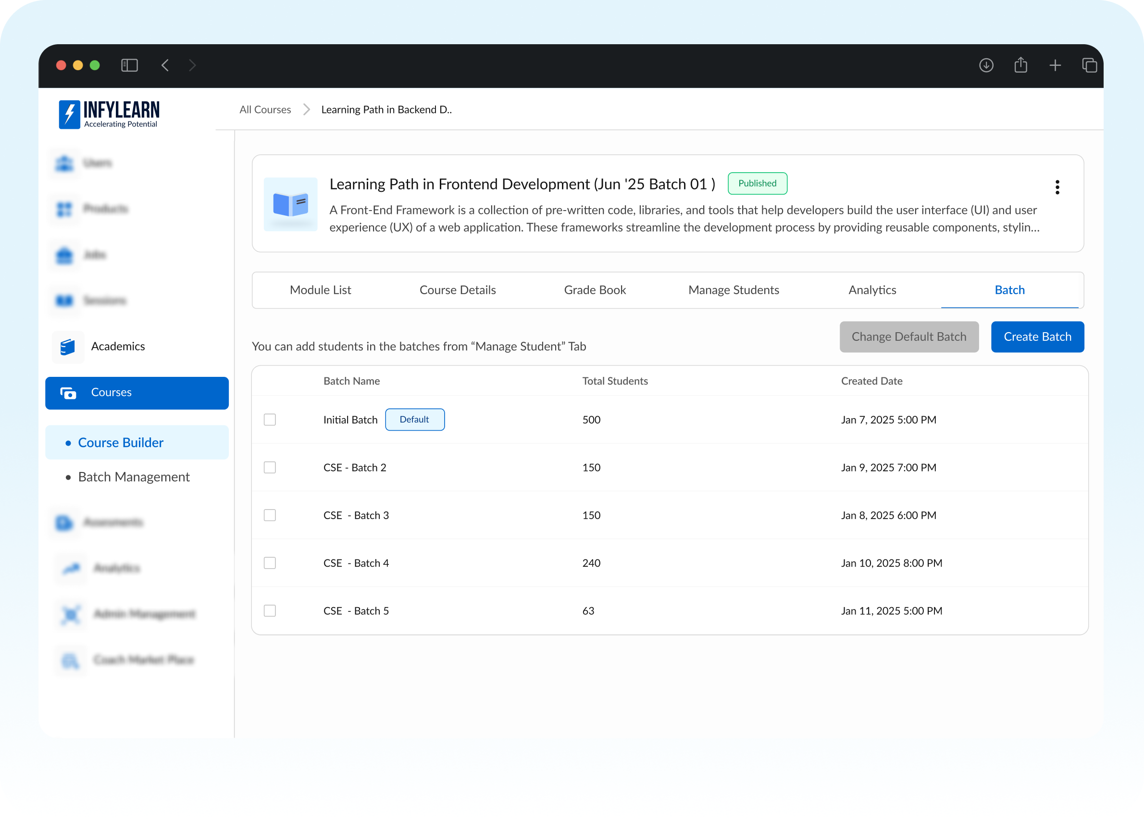Open the downloads icon in browser toolbar
Viewport: 1144px width, 821px height.
point(986,65)
